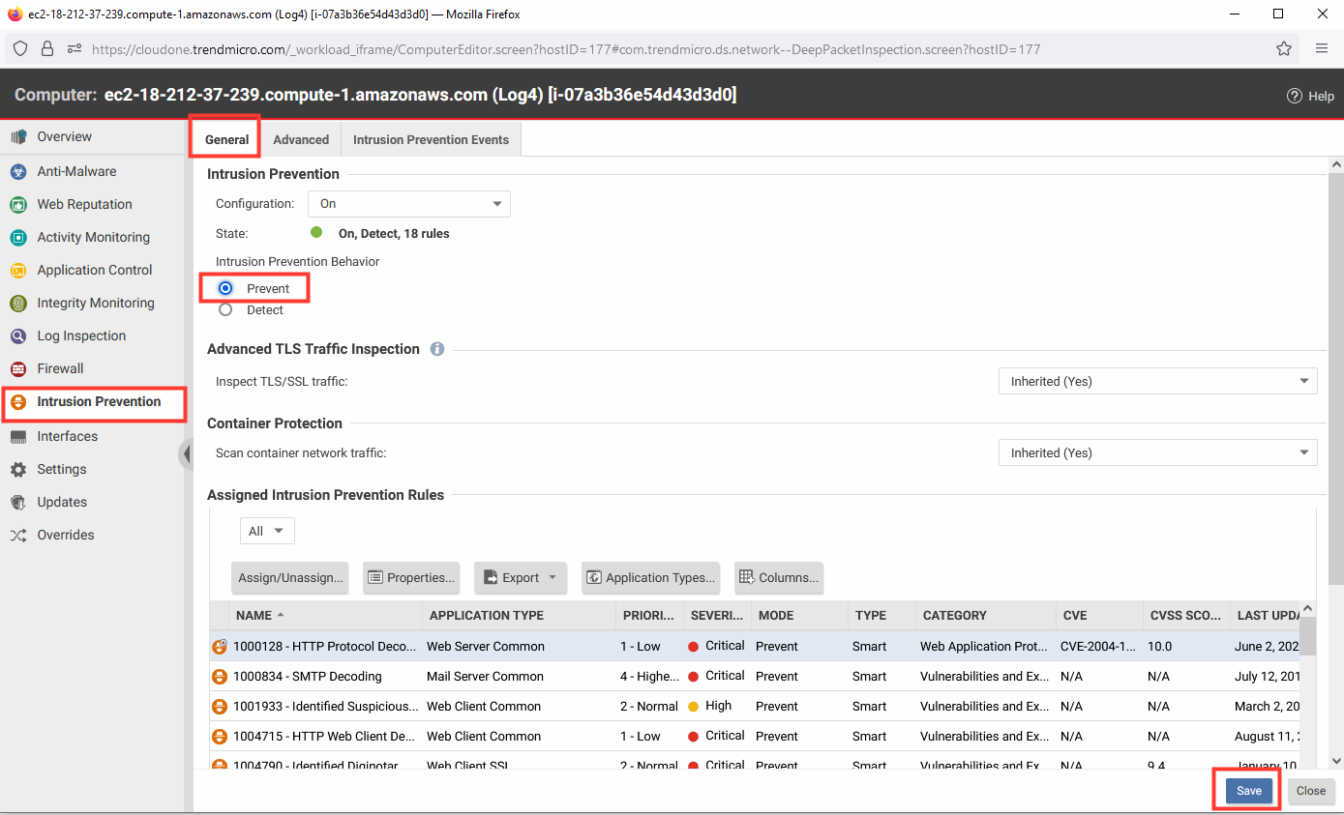Click the Settings gear icon in sidebar
The image size is (1344, 815).
tap(18, 469)
